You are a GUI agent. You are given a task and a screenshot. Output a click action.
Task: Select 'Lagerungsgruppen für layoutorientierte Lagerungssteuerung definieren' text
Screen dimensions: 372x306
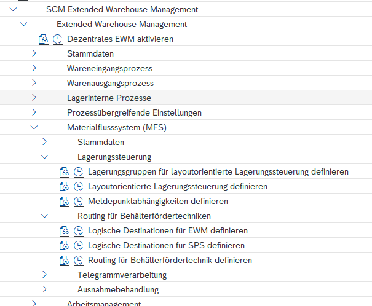(x=218, y=172)
